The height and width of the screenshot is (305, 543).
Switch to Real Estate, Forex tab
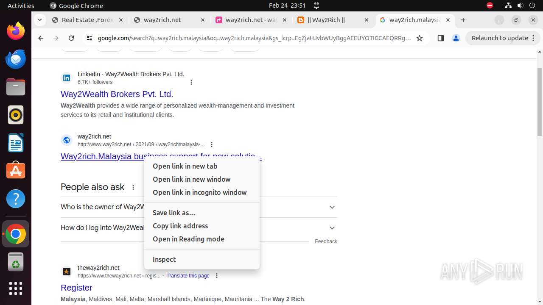pyautogui.click(x=87, y=20)
